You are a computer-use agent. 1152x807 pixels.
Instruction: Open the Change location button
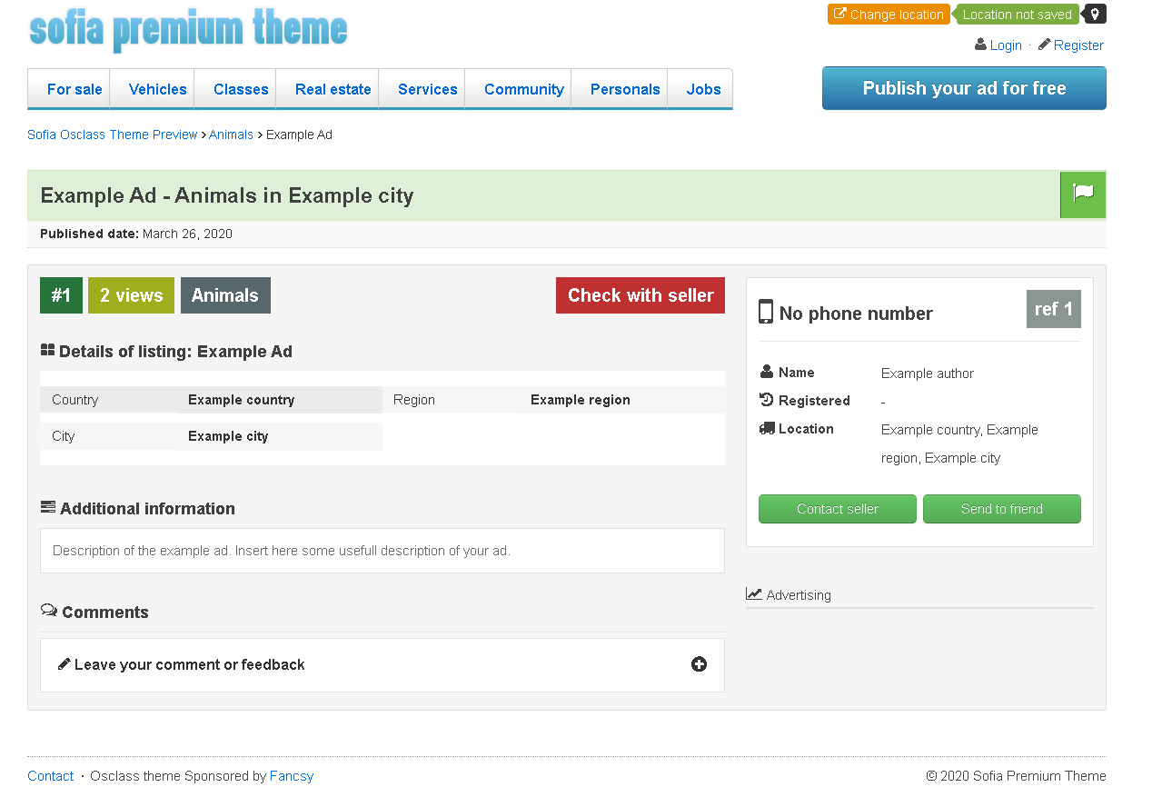(889, 15)
